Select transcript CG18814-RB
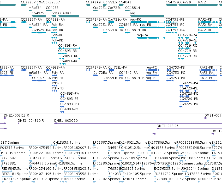Image resolution: width=222 pixels, height=183 pixels. pyautogui.click(x=135, y=30)
